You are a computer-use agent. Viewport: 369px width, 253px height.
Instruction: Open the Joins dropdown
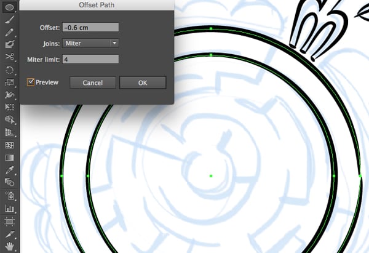point(90,43)
